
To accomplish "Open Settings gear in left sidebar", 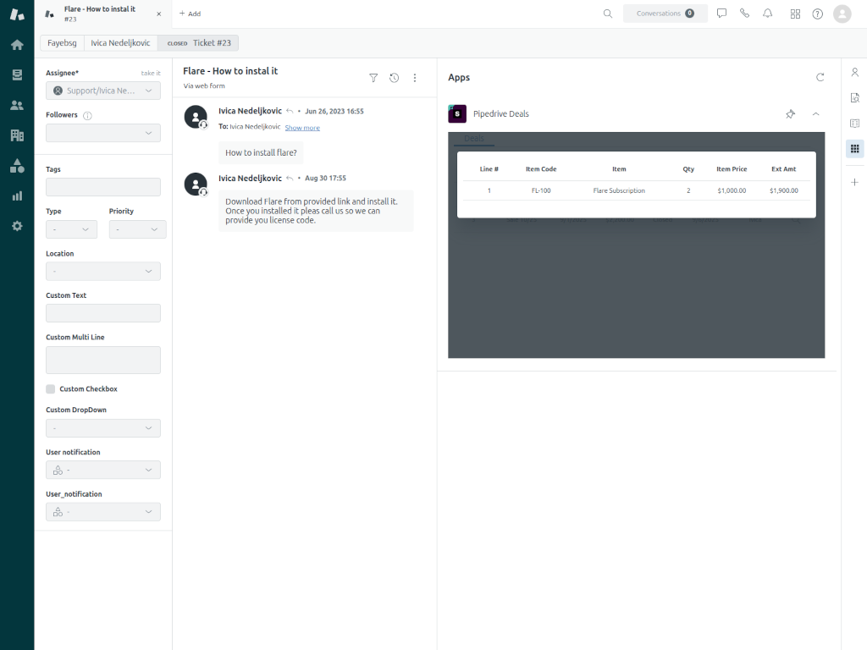I will click(x=17, y=226).
